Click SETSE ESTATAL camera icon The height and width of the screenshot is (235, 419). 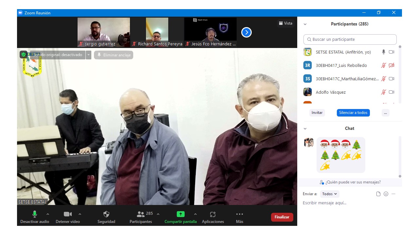[x=392, y=52]
